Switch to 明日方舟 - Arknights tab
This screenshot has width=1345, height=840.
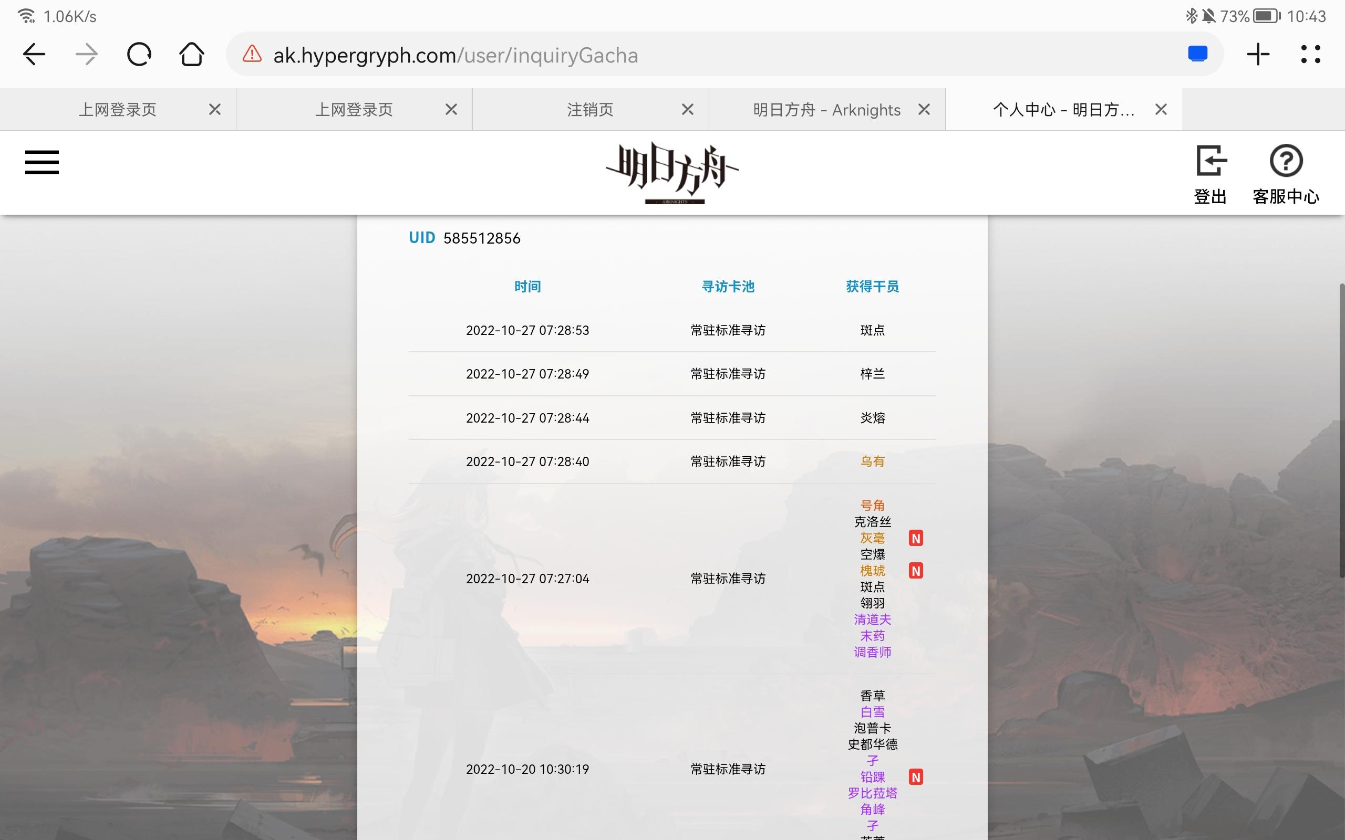tap(826, 109)
